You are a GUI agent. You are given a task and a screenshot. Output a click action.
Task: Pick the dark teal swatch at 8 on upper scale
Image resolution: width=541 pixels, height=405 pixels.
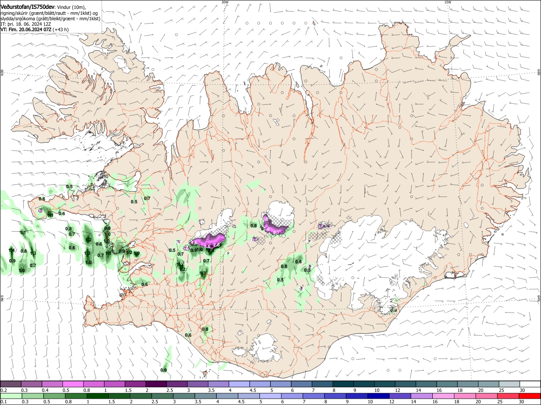(x=343, y=384)
